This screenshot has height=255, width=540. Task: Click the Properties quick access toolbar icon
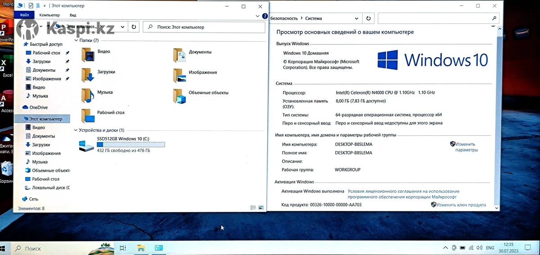[x=31, y=6]
